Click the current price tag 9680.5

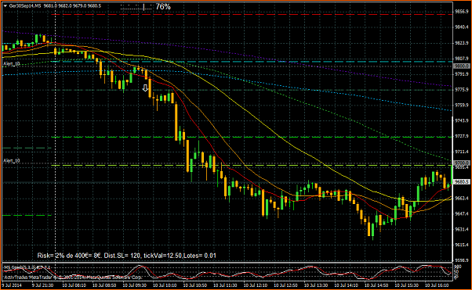(x=462, y=181)
